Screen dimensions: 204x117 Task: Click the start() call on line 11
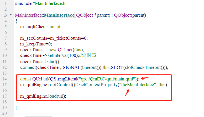pos(54,62)
